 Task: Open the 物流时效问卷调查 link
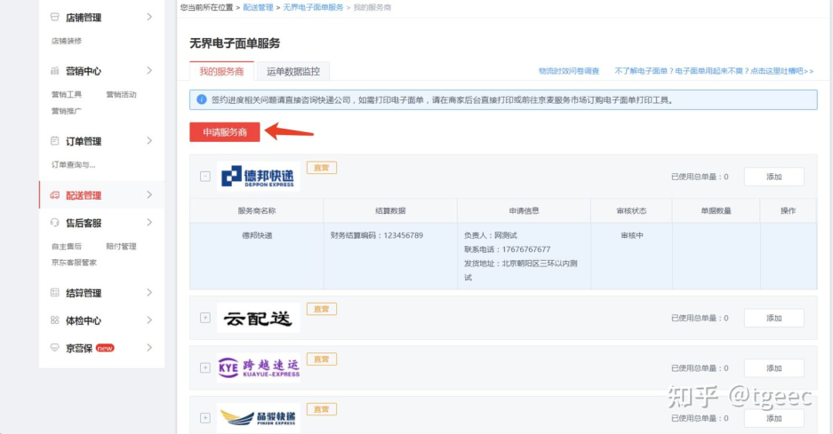(x=568, y=71)
